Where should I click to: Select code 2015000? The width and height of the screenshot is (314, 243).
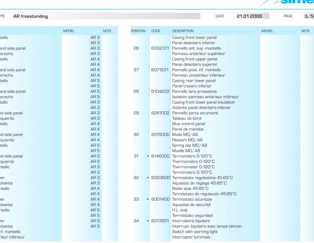tap(160, 135)
